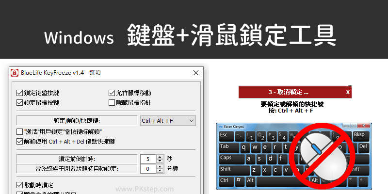Tap the s key on on-screen keyboard
Viewport: 388px width, 194px height.
[x=261, y=160]
